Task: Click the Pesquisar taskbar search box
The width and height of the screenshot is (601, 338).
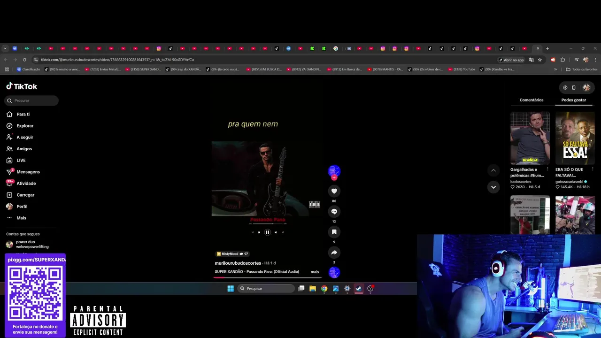Action: pos(266,289)
